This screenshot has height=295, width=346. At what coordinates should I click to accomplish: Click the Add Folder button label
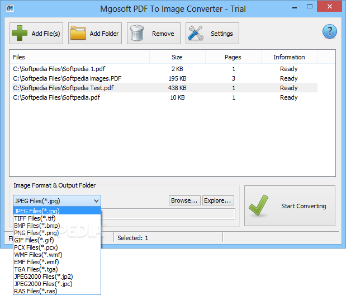[104, 34]
